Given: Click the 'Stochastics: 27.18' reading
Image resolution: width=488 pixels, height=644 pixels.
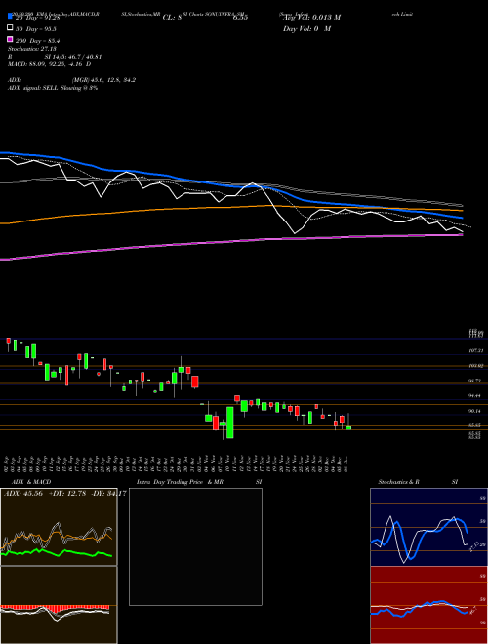Looking at the screenshot, I should click(34, 49).
